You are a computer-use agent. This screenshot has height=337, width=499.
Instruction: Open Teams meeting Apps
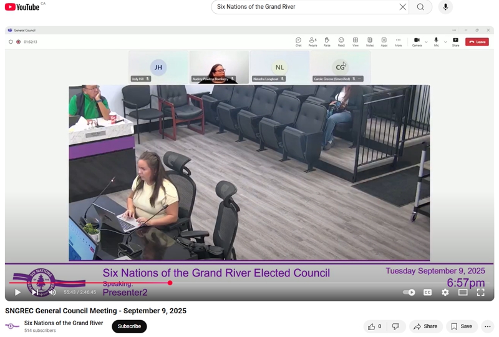[384, 42]
